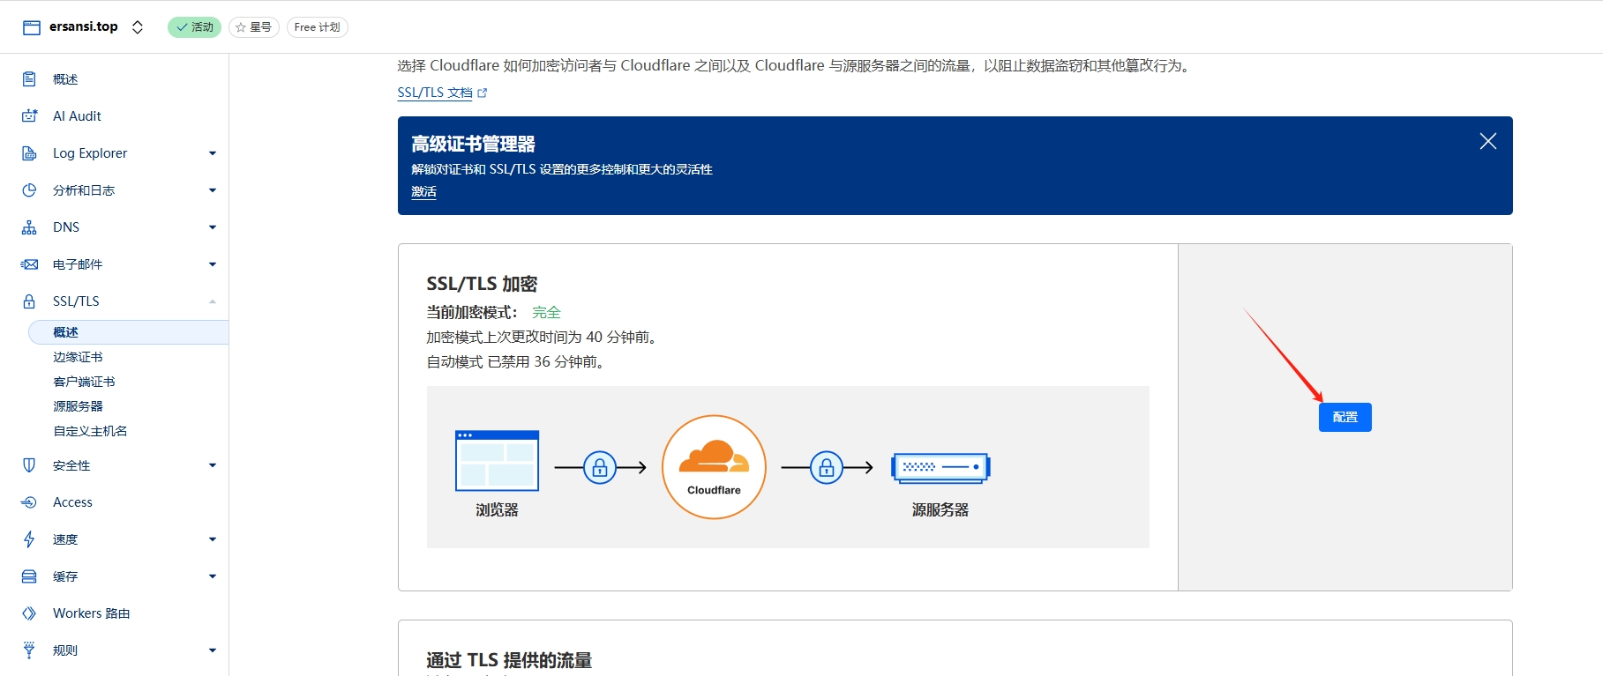Image resolution: width=1603 pixels, height=676 pixels.
Task: Click the AI Audit sidebar icon
Action: tap(29, 116)
